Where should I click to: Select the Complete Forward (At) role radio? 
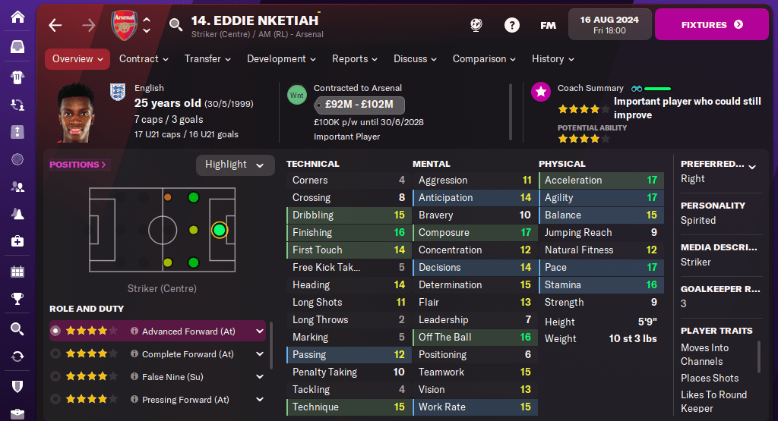point(55,353)
